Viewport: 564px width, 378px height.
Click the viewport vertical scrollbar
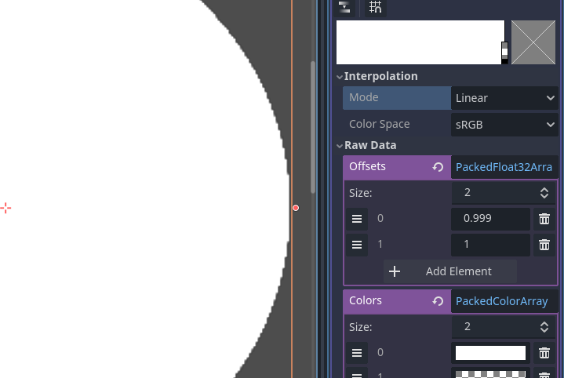coord(313,127)
